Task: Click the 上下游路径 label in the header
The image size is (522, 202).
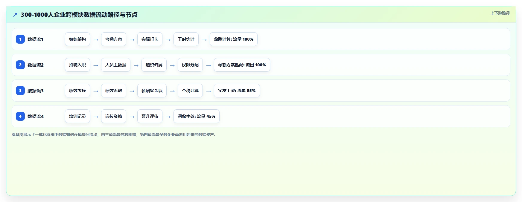Action: coord(500,13)
